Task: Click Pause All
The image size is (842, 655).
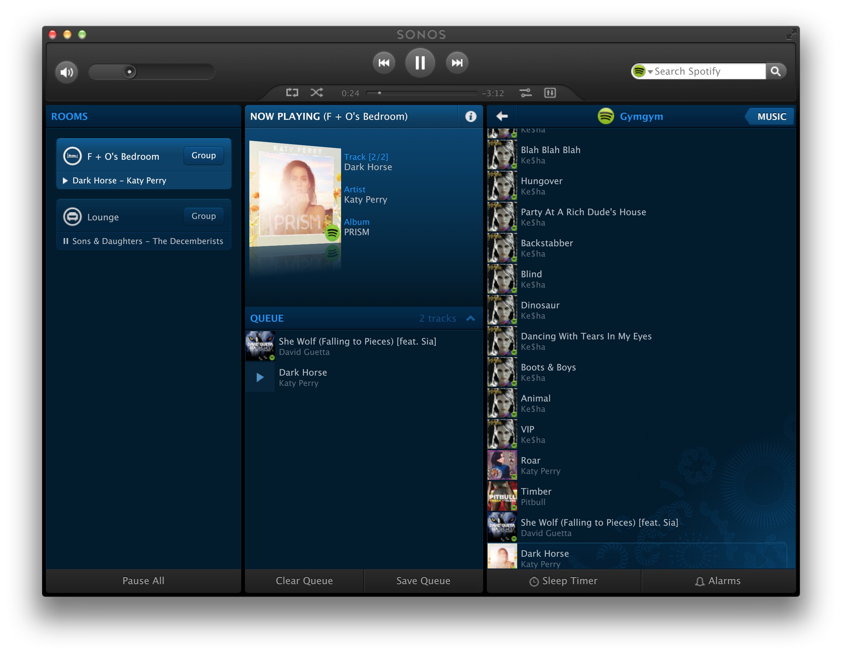Action: (144, 581)
